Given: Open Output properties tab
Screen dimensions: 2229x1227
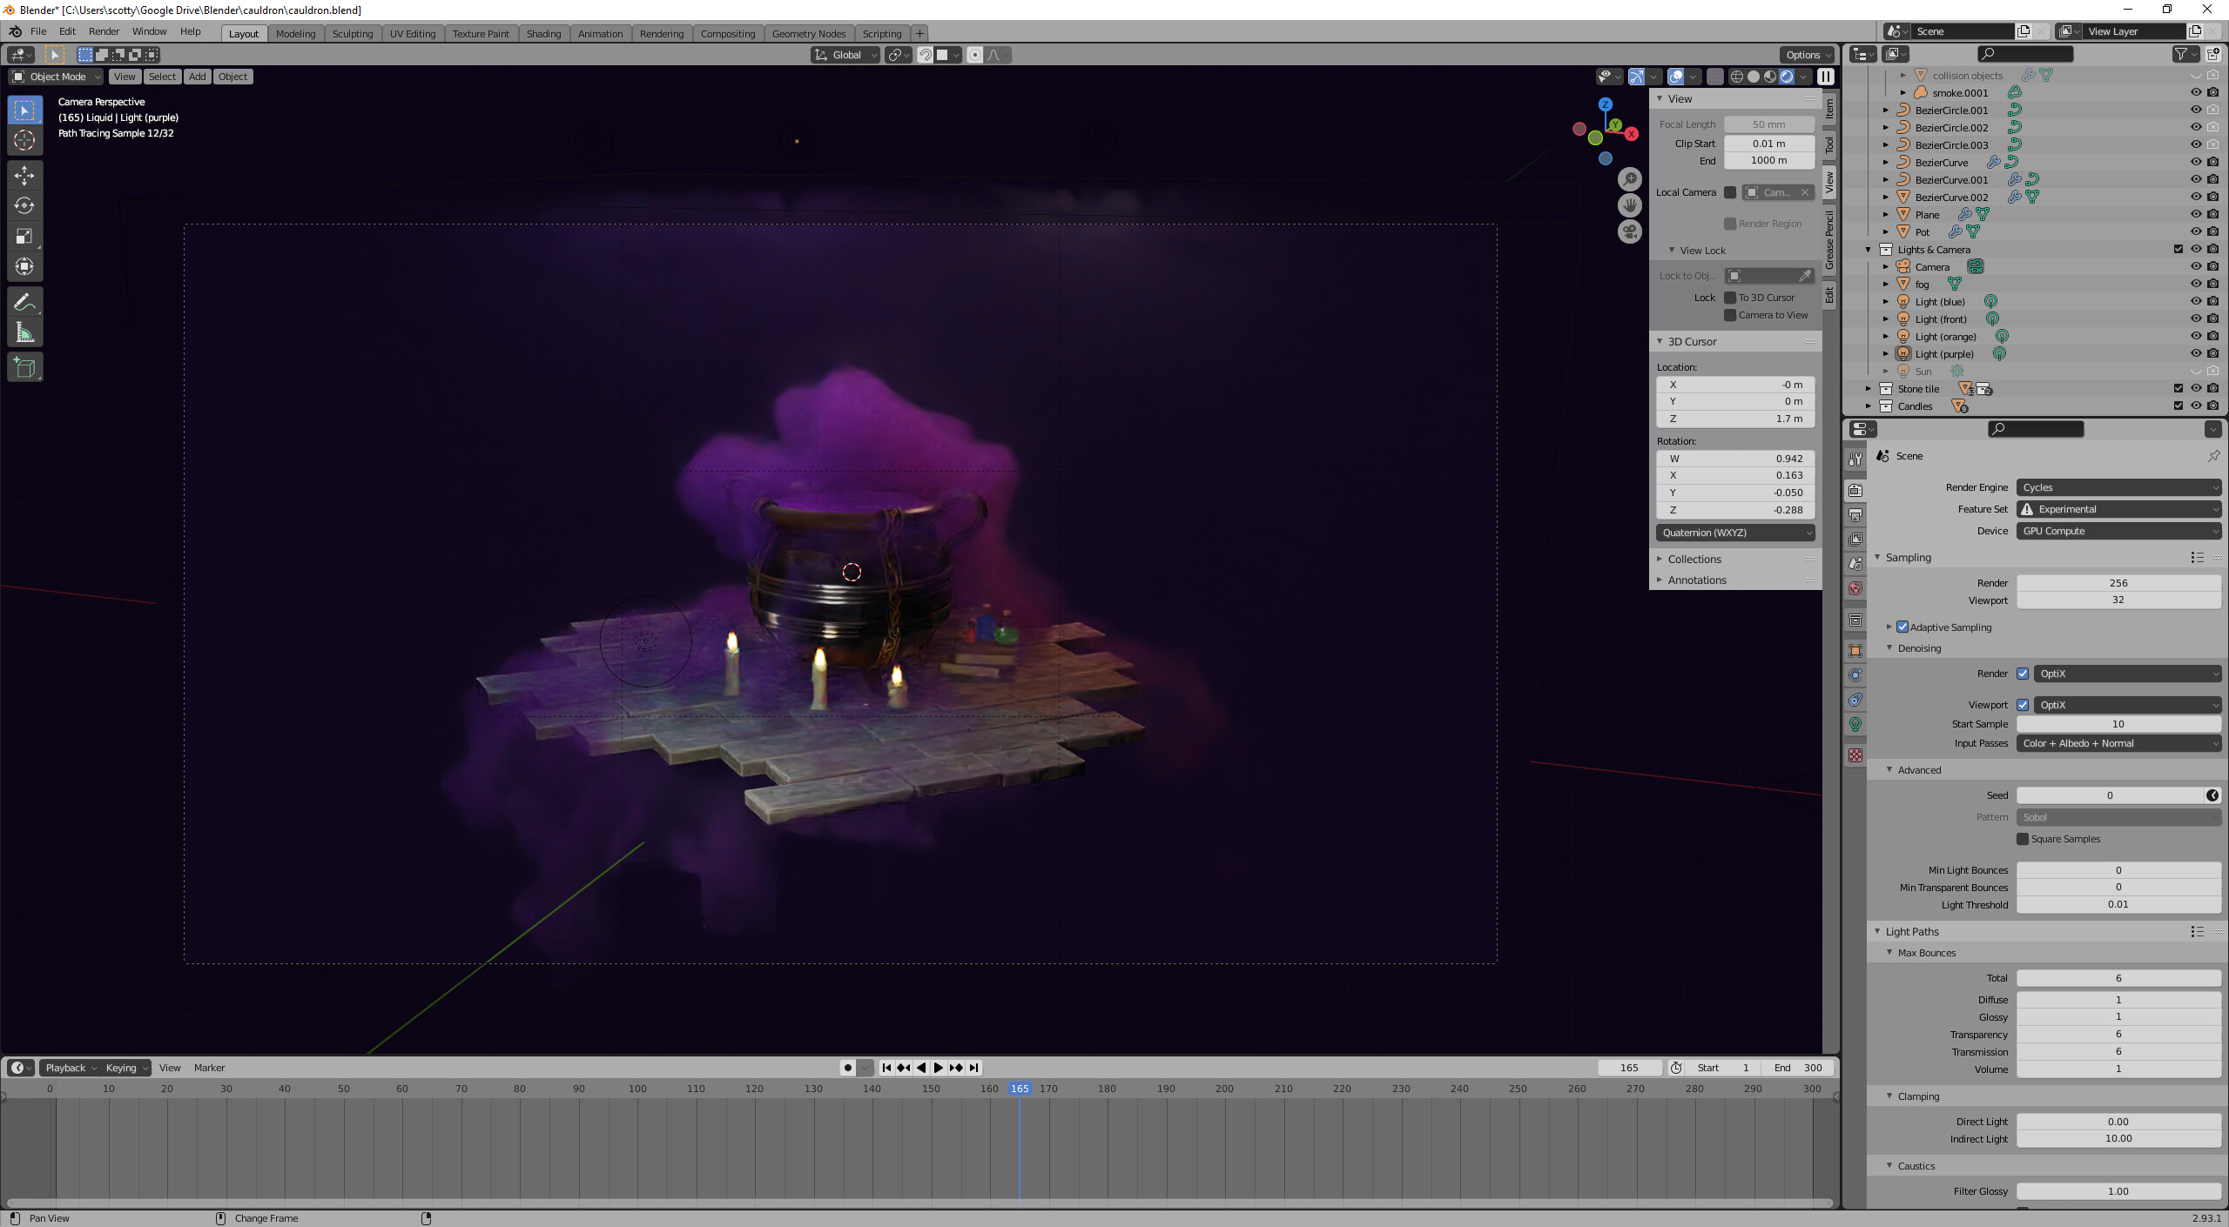Looking at the screenshot, I should tap(1855, 514).
